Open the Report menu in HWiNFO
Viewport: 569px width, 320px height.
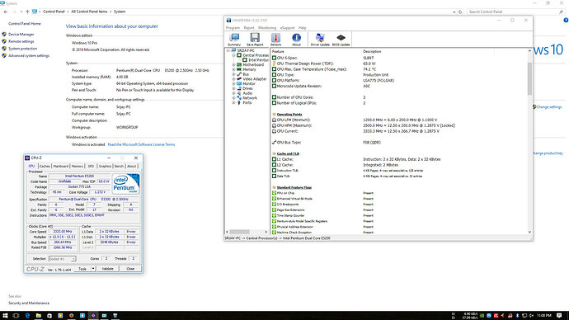[x=249, y=28]
